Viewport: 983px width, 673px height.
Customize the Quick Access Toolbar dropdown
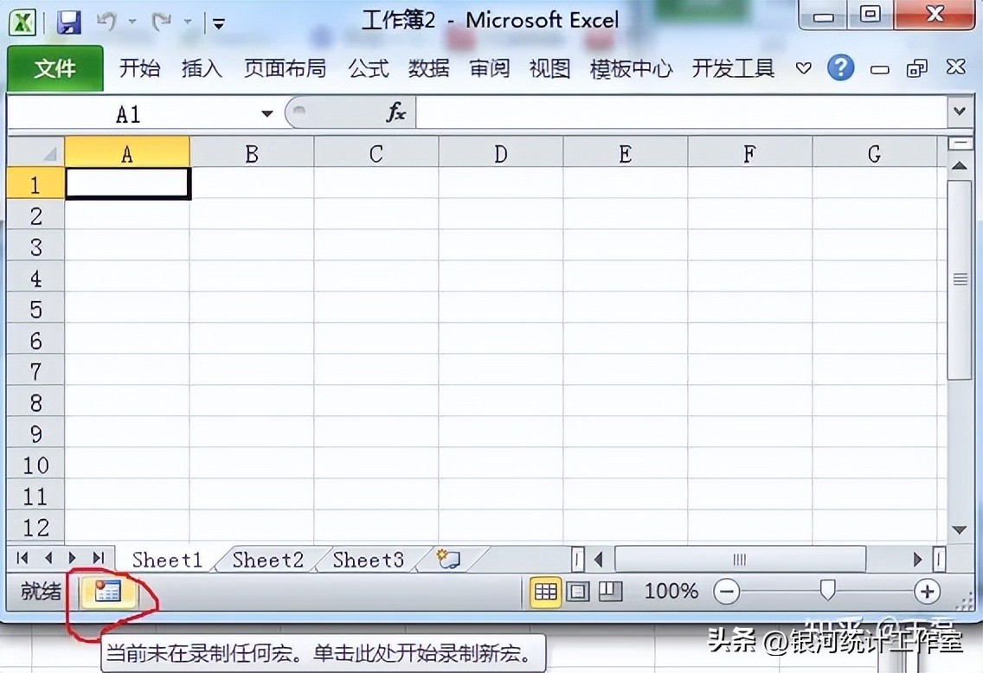pos(219,24)
